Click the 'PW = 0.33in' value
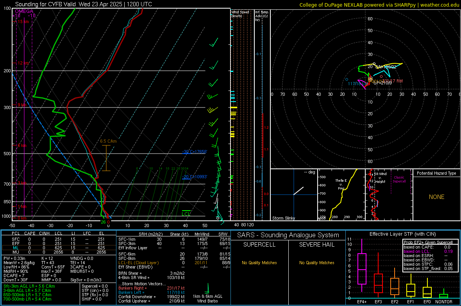This screenshot has width=461, height=306. pyautogui.click(x=14, y=258)
